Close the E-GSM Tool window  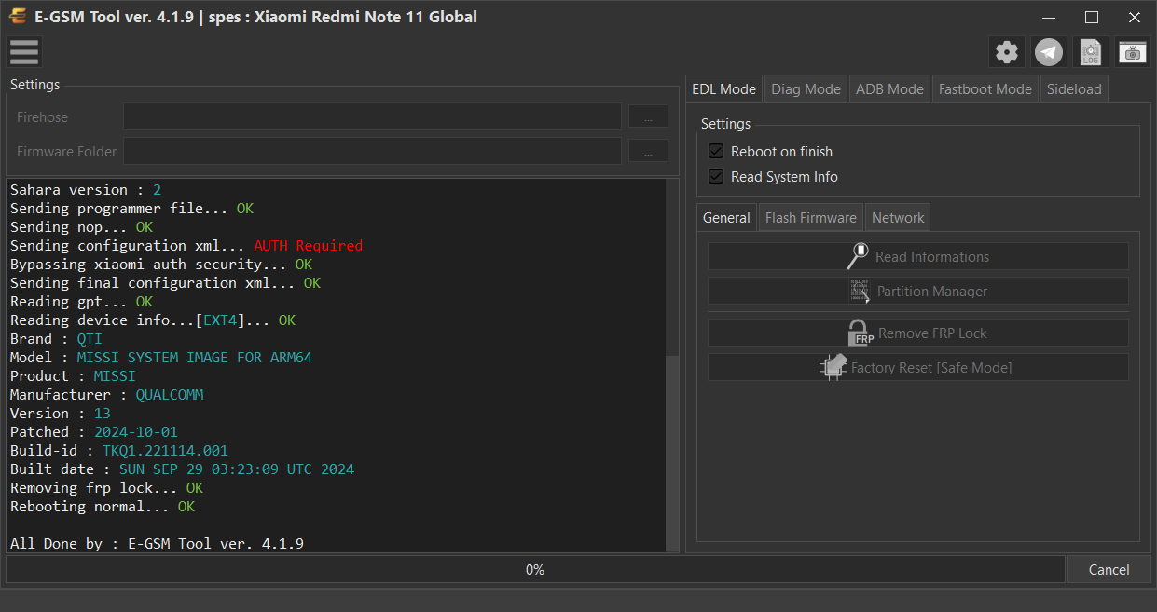click(1135, 17)
